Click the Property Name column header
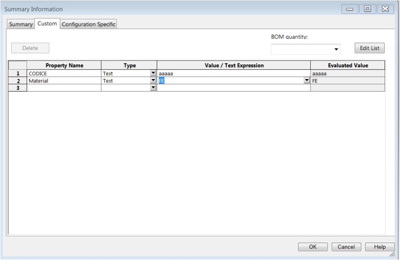The width and height of the screenshot is (400, 260). (x=64, y=65)
